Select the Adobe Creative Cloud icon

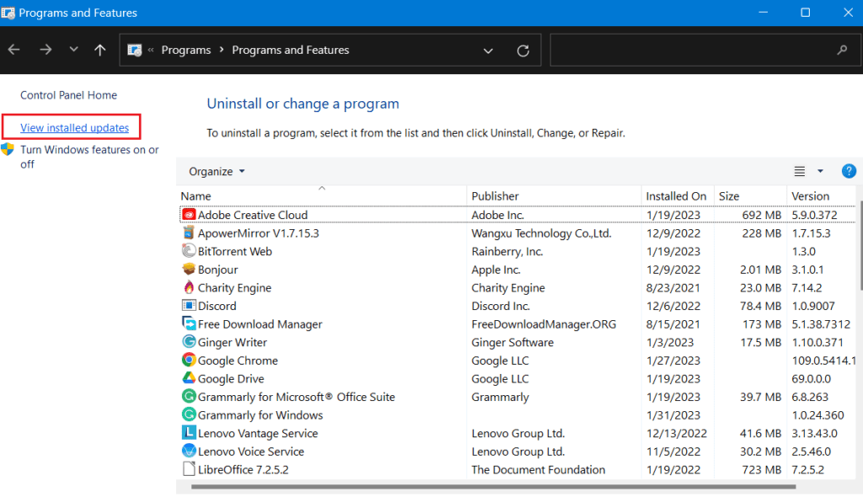pyautogui.click(x=189, y=215)
